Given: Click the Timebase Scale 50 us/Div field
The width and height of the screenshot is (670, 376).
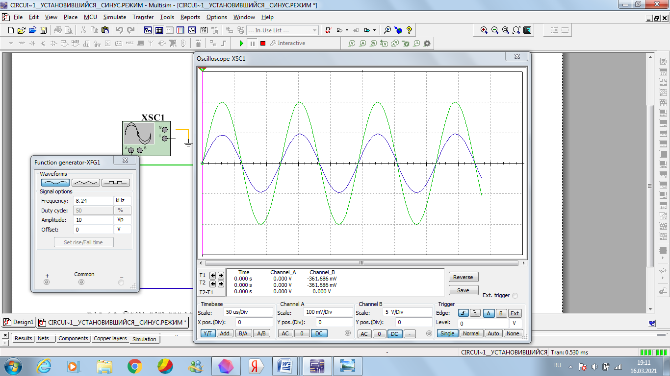Looking at the screenshot, I should point(248,312).
